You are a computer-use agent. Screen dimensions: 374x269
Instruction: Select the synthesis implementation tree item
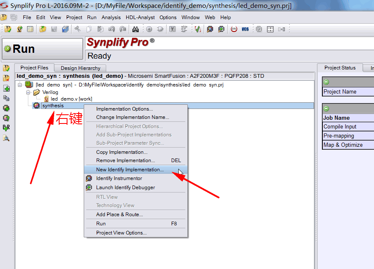[53, 106]
